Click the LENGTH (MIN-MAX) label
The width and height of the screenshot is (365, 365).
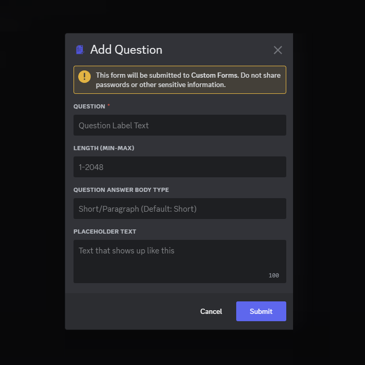tap(104, 148)
